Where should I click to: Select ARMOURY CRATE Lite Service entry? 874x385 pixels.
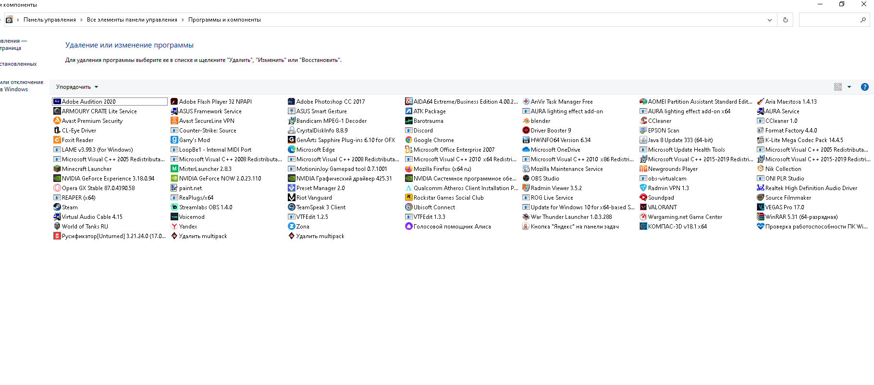point(95,111)
